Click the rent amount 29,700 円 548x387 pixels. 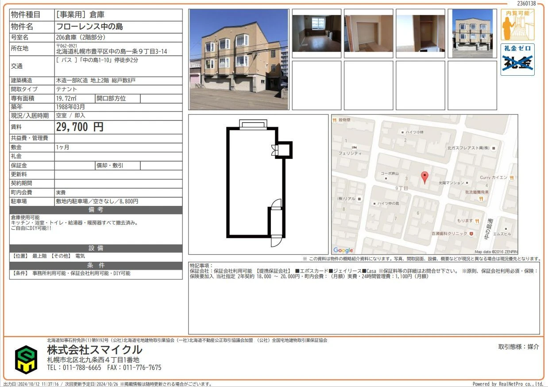coord(80,127)
